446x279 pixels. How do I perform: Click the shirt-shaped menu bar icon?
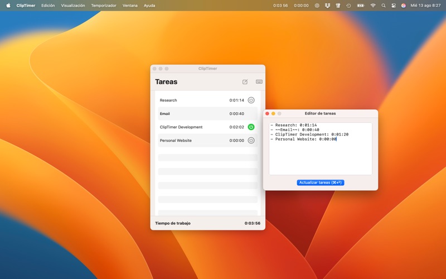coord(338,6)
